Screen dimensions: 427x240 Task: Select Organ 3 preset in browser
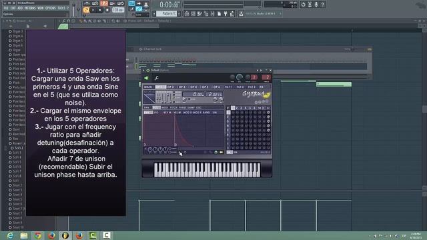pyautogui.click(x=18, y=31)
